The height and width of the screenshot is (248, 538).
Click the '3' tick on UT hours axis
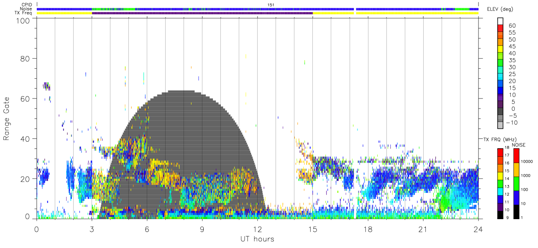click(x=92, y=229)
